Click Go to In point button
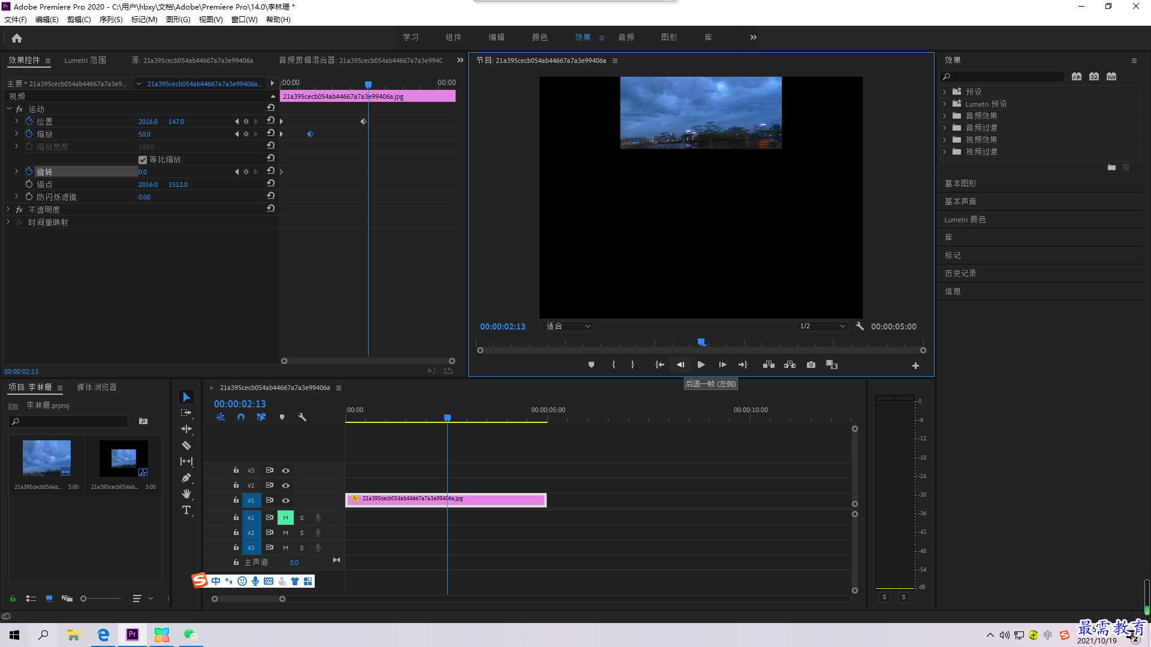Image resolution: width=1151 pixels, height=647 pixels. coord(659,365)
